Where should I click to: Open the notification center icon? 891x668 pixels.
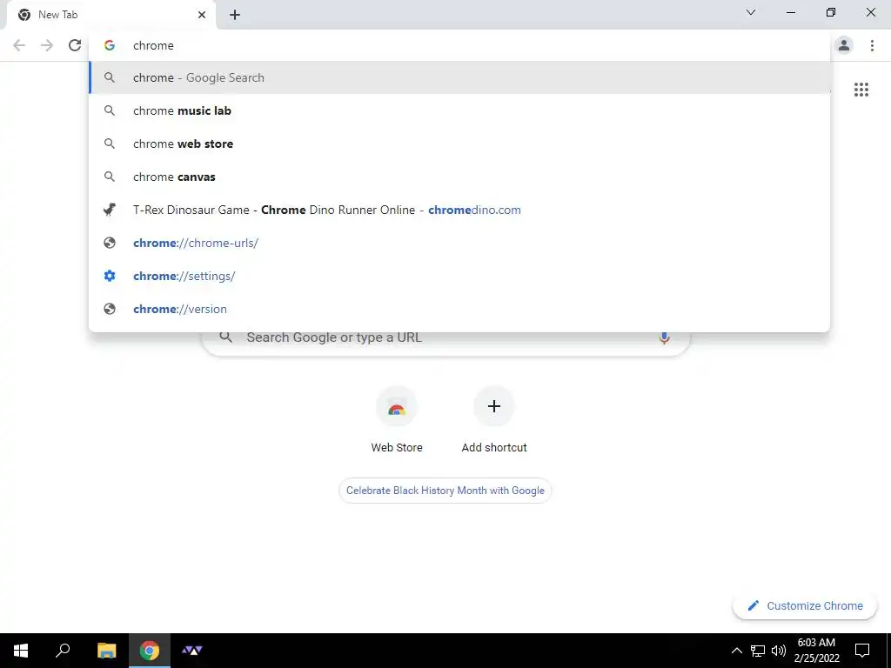[x=862, y=651]
